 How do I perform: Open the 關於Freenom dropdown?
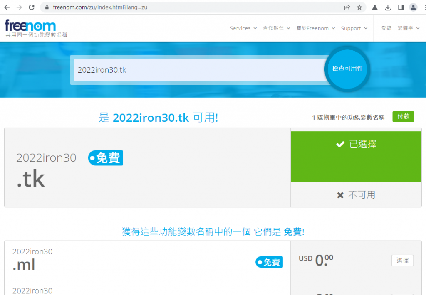[x=315, y=28]
